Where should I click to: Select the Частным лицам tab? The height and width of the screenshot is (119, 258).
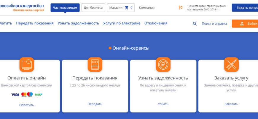(x=65, y=8)
